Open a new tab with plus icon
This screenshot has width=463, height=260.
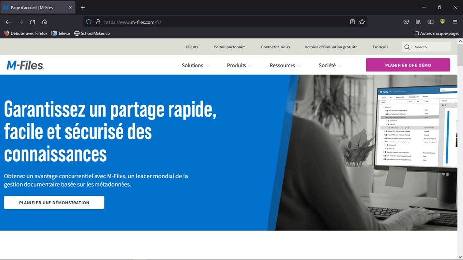[83, 8]
